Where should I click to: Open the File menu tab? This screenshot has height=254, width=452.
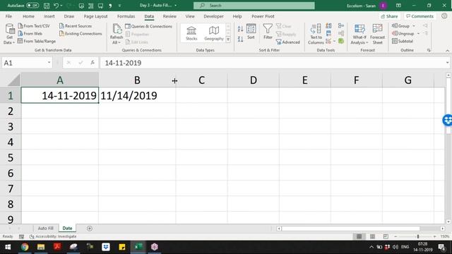tap(8, 16)
